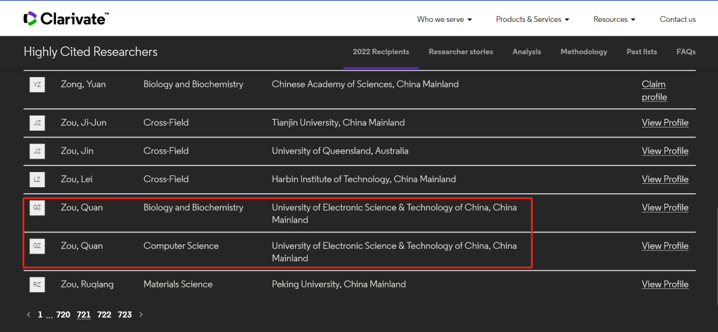
Task: Open the Contact us page
Action: pyautogui.click(x=677, y=19)
